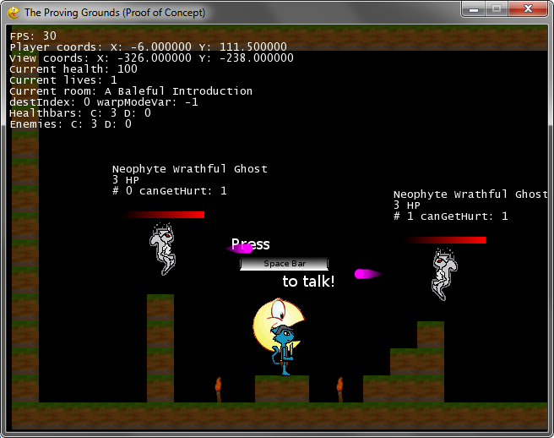The height and width of the screenshot is (438, 554).
Task: Click the Space Bar key graphic
Action: 284,264
